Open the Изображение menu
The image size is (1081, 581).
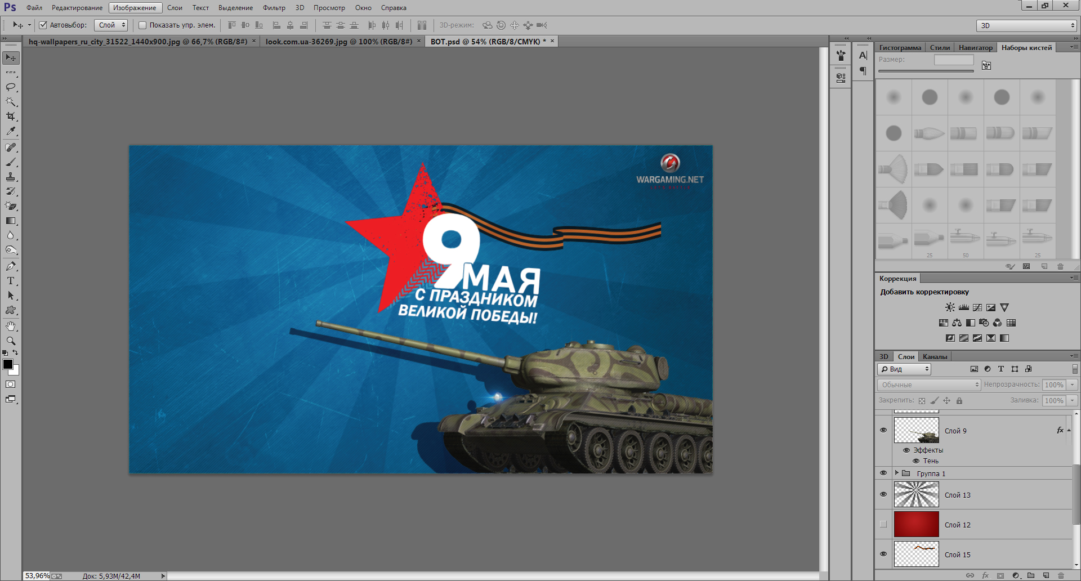tap(135, 8)
